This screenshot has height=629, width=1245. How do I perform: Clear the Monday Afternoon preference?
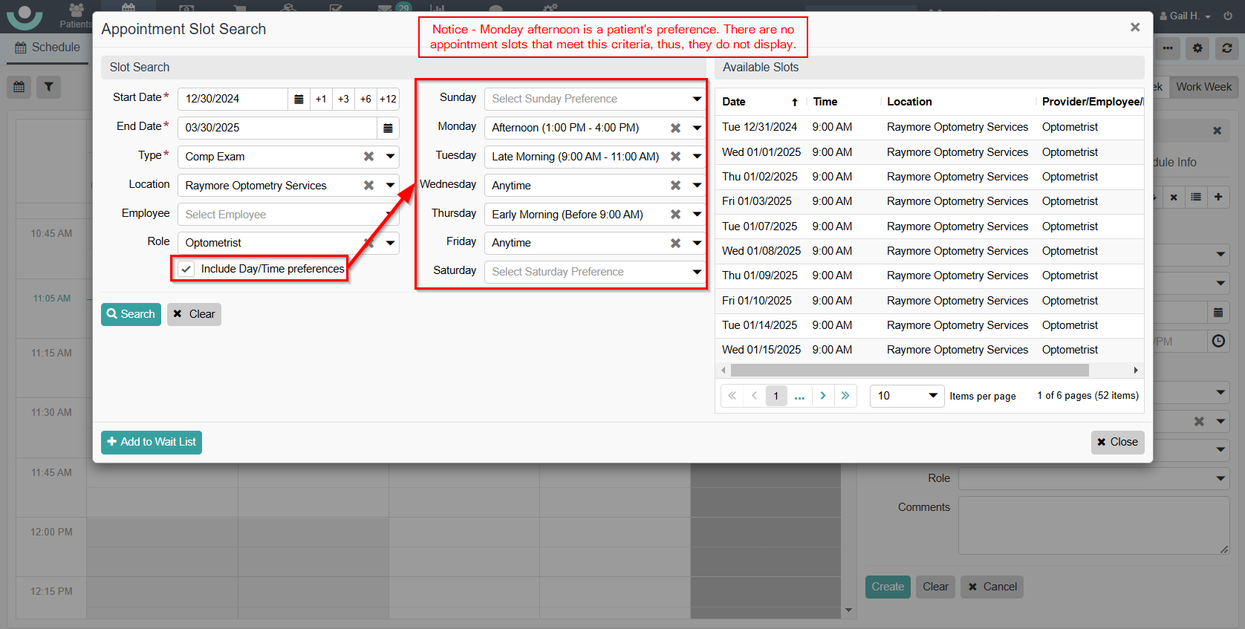[675, 128]
